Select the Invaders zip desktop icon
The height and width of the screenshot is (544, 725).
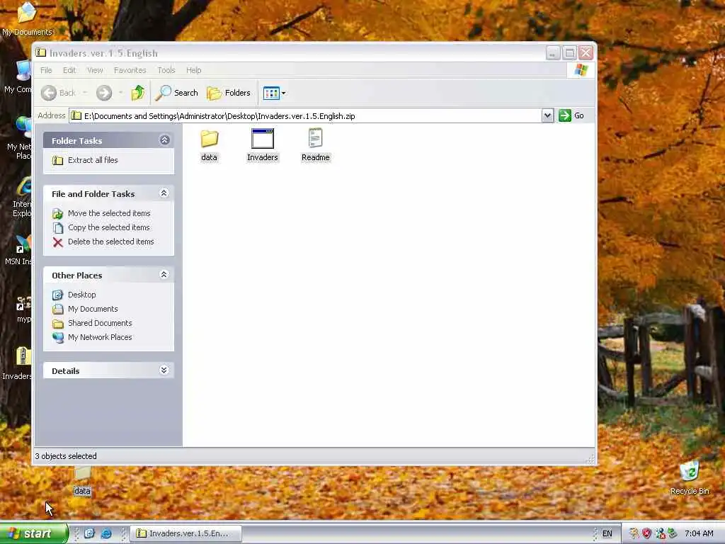[18, 363]
